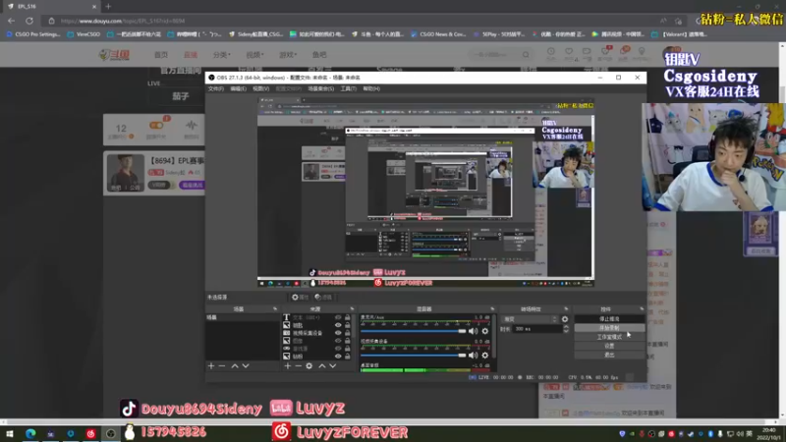Open the transition properties gear next to 渐变
This screenshot has width=786, height=442.
[565, 319]
